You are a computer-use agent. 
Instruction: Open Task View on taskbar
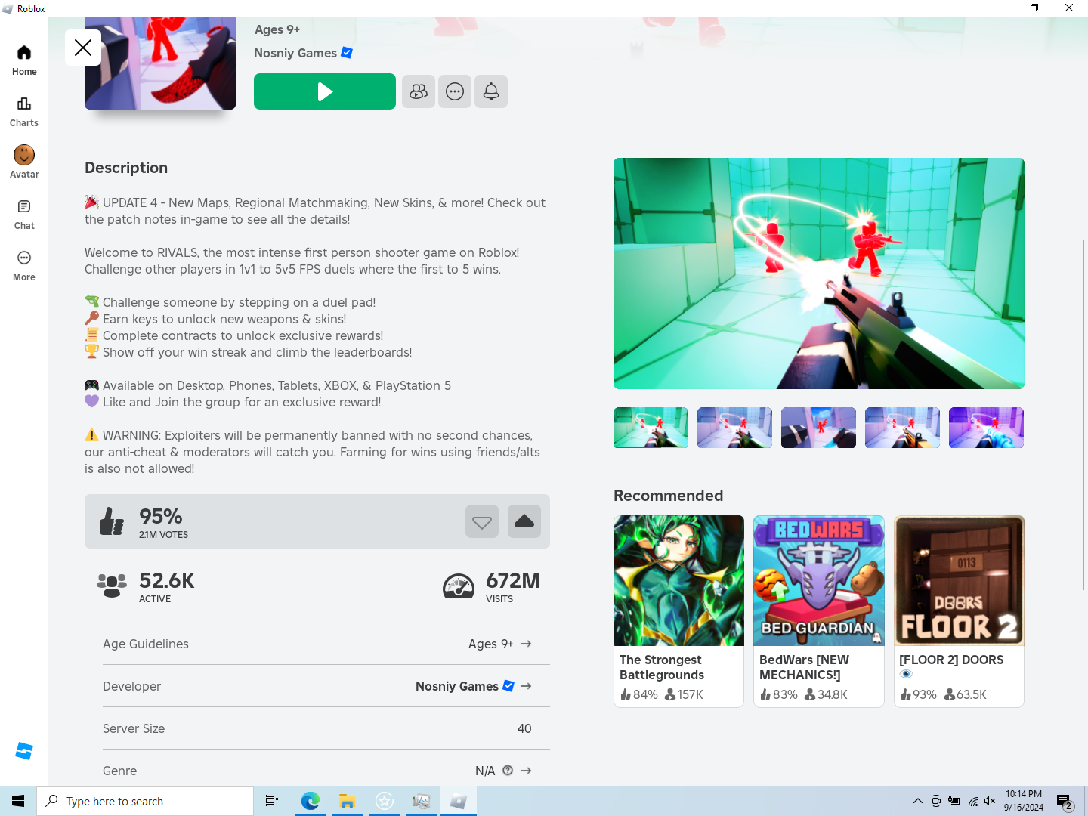[272, 801]
